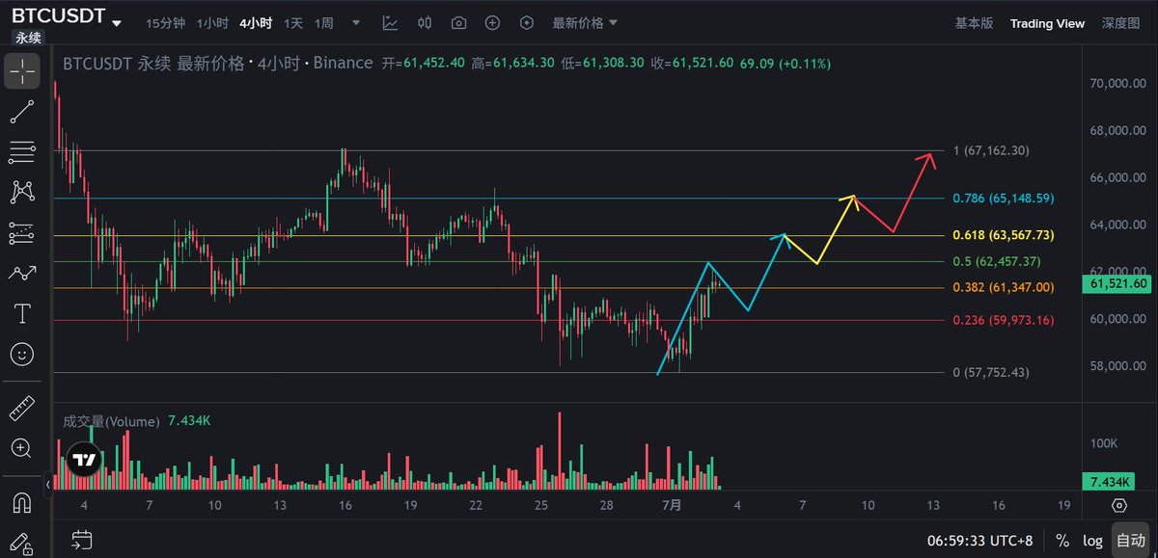Expand the BTCUSDT symbol dropdown
This screenshot has width=1158, height=558.
pyautogui.click(x=117, y=23)
